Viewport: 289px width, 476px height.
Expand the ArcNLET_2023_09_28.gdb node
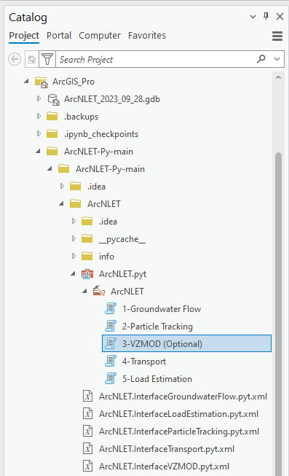(x=39, y=98)
